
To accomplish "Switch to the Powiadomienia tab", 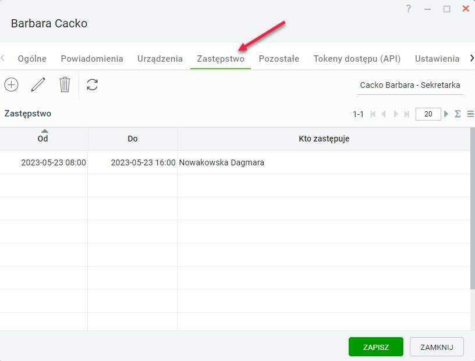I will (92, 58).
